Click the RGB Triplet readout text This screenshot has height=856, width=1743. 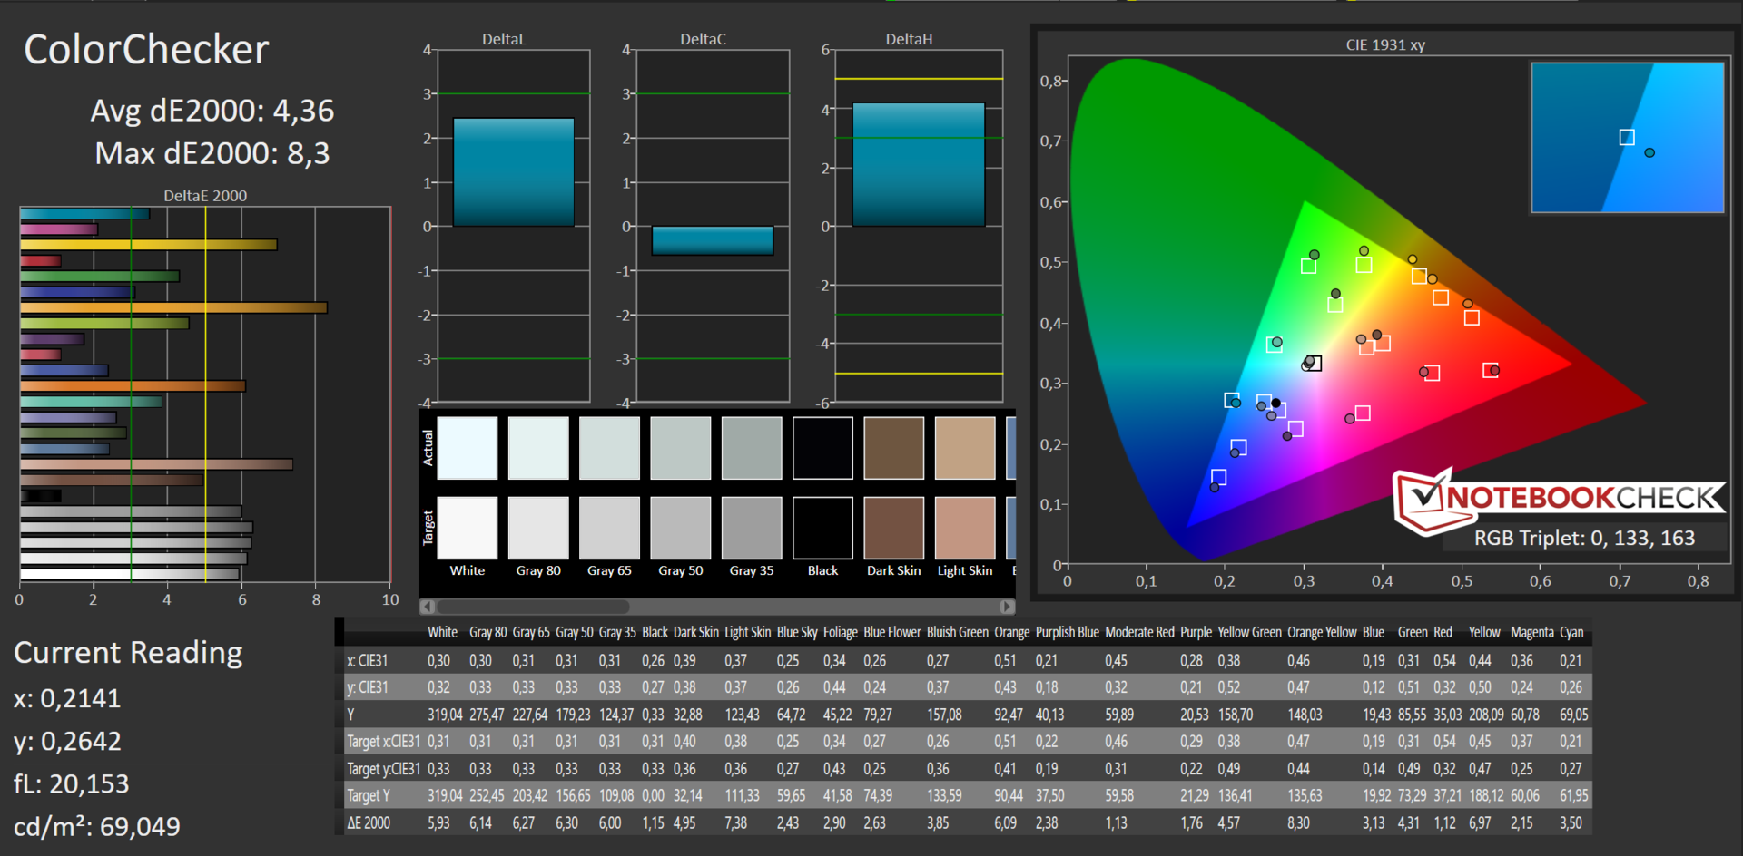click(1584, 539)
